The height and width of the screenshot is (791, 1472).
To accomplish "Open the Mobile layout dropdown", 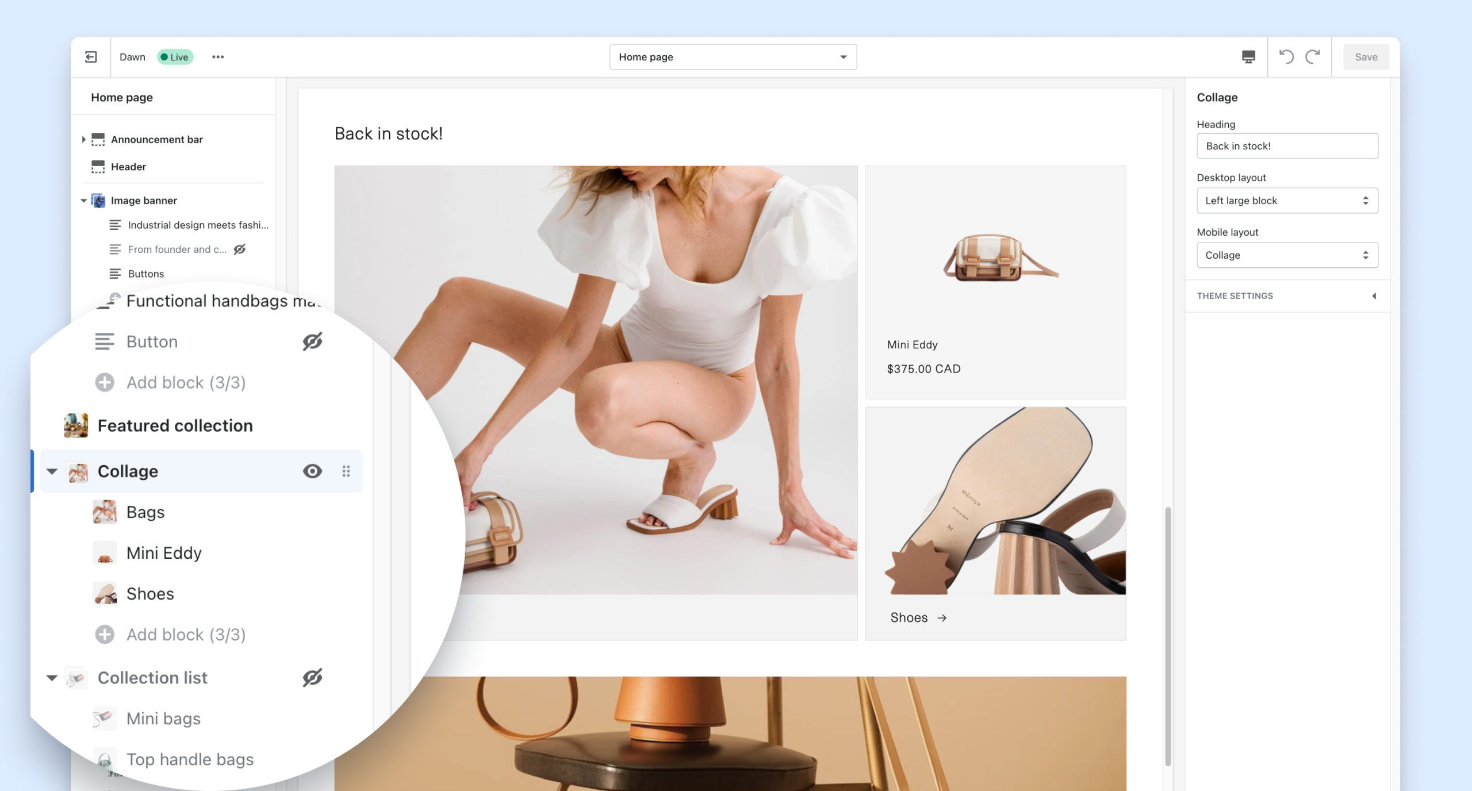I will (1287, 255).
